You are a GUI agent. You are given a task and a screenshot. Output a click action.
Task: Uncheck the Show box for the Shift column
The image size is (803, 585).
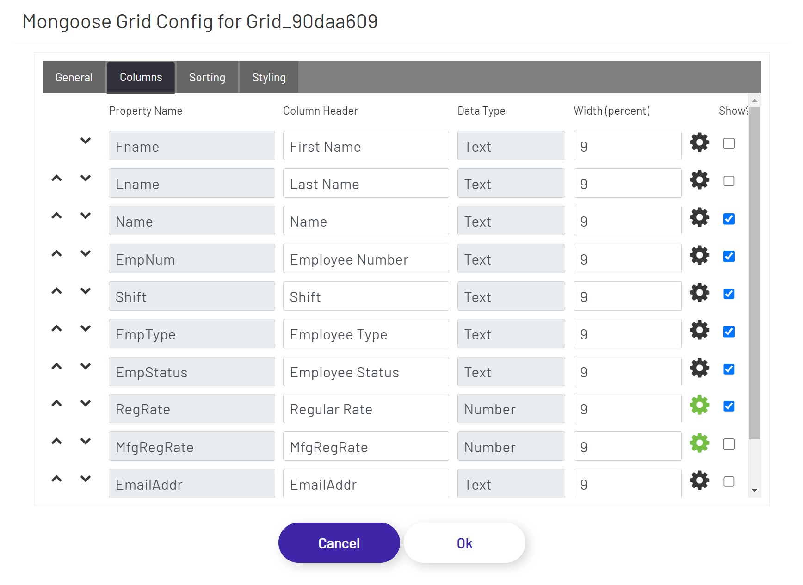click(x=729, y=293)
